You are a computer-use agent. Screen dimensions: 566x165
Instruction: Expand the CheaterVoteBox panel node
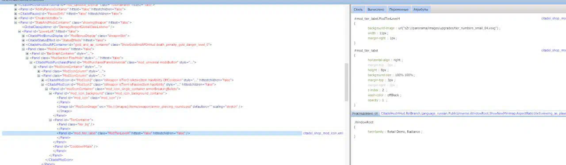(16, 18)
